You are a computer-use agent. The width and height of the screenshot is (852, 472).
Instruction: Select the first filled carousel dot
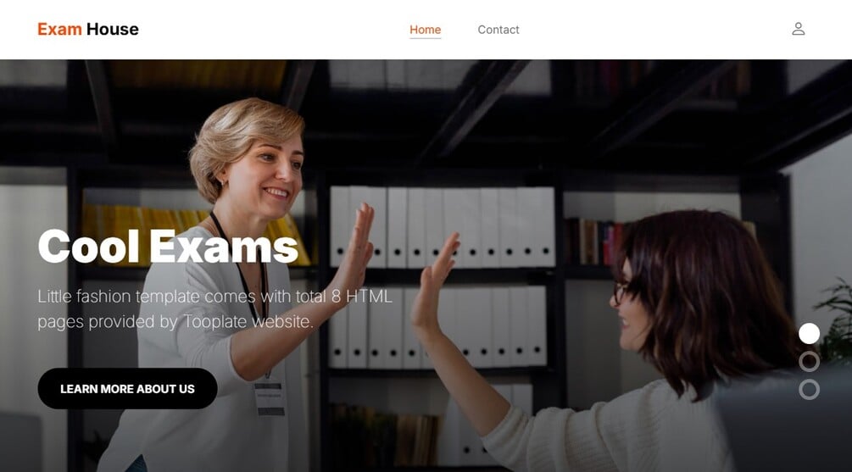click(809, 334)
